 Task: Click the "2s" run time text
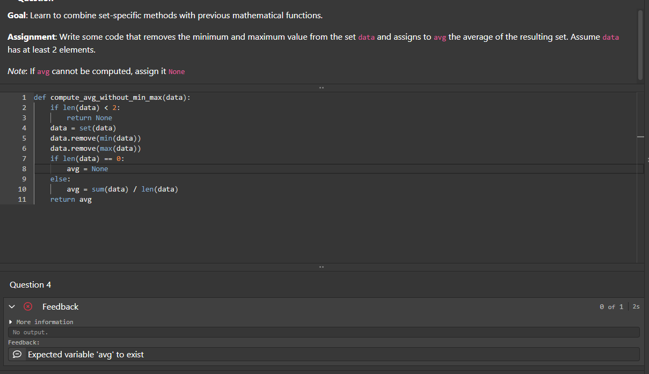[x=636, y=306]
